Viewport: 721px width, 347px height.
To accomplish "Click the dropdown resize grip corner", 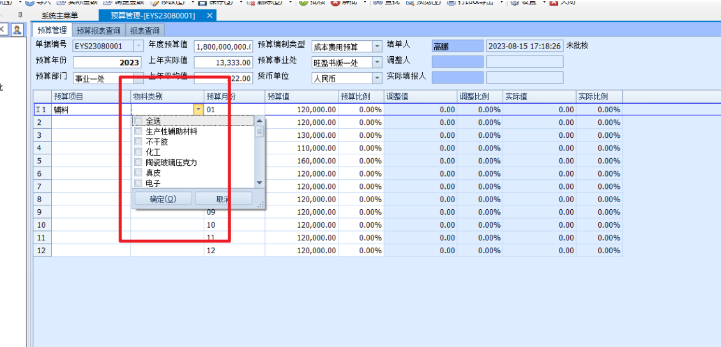I will click(261, 205).
